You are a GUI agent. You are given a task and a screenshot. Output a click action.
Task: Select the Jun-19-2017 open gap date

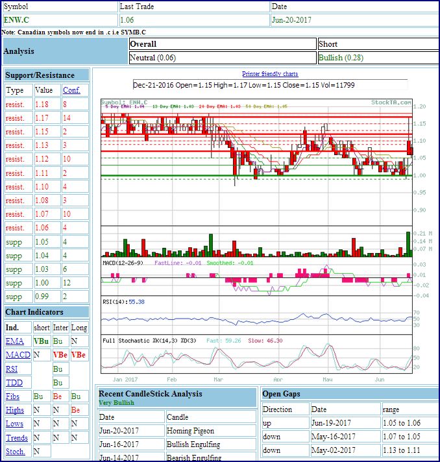pyautogui.click(x=331, y=423)
